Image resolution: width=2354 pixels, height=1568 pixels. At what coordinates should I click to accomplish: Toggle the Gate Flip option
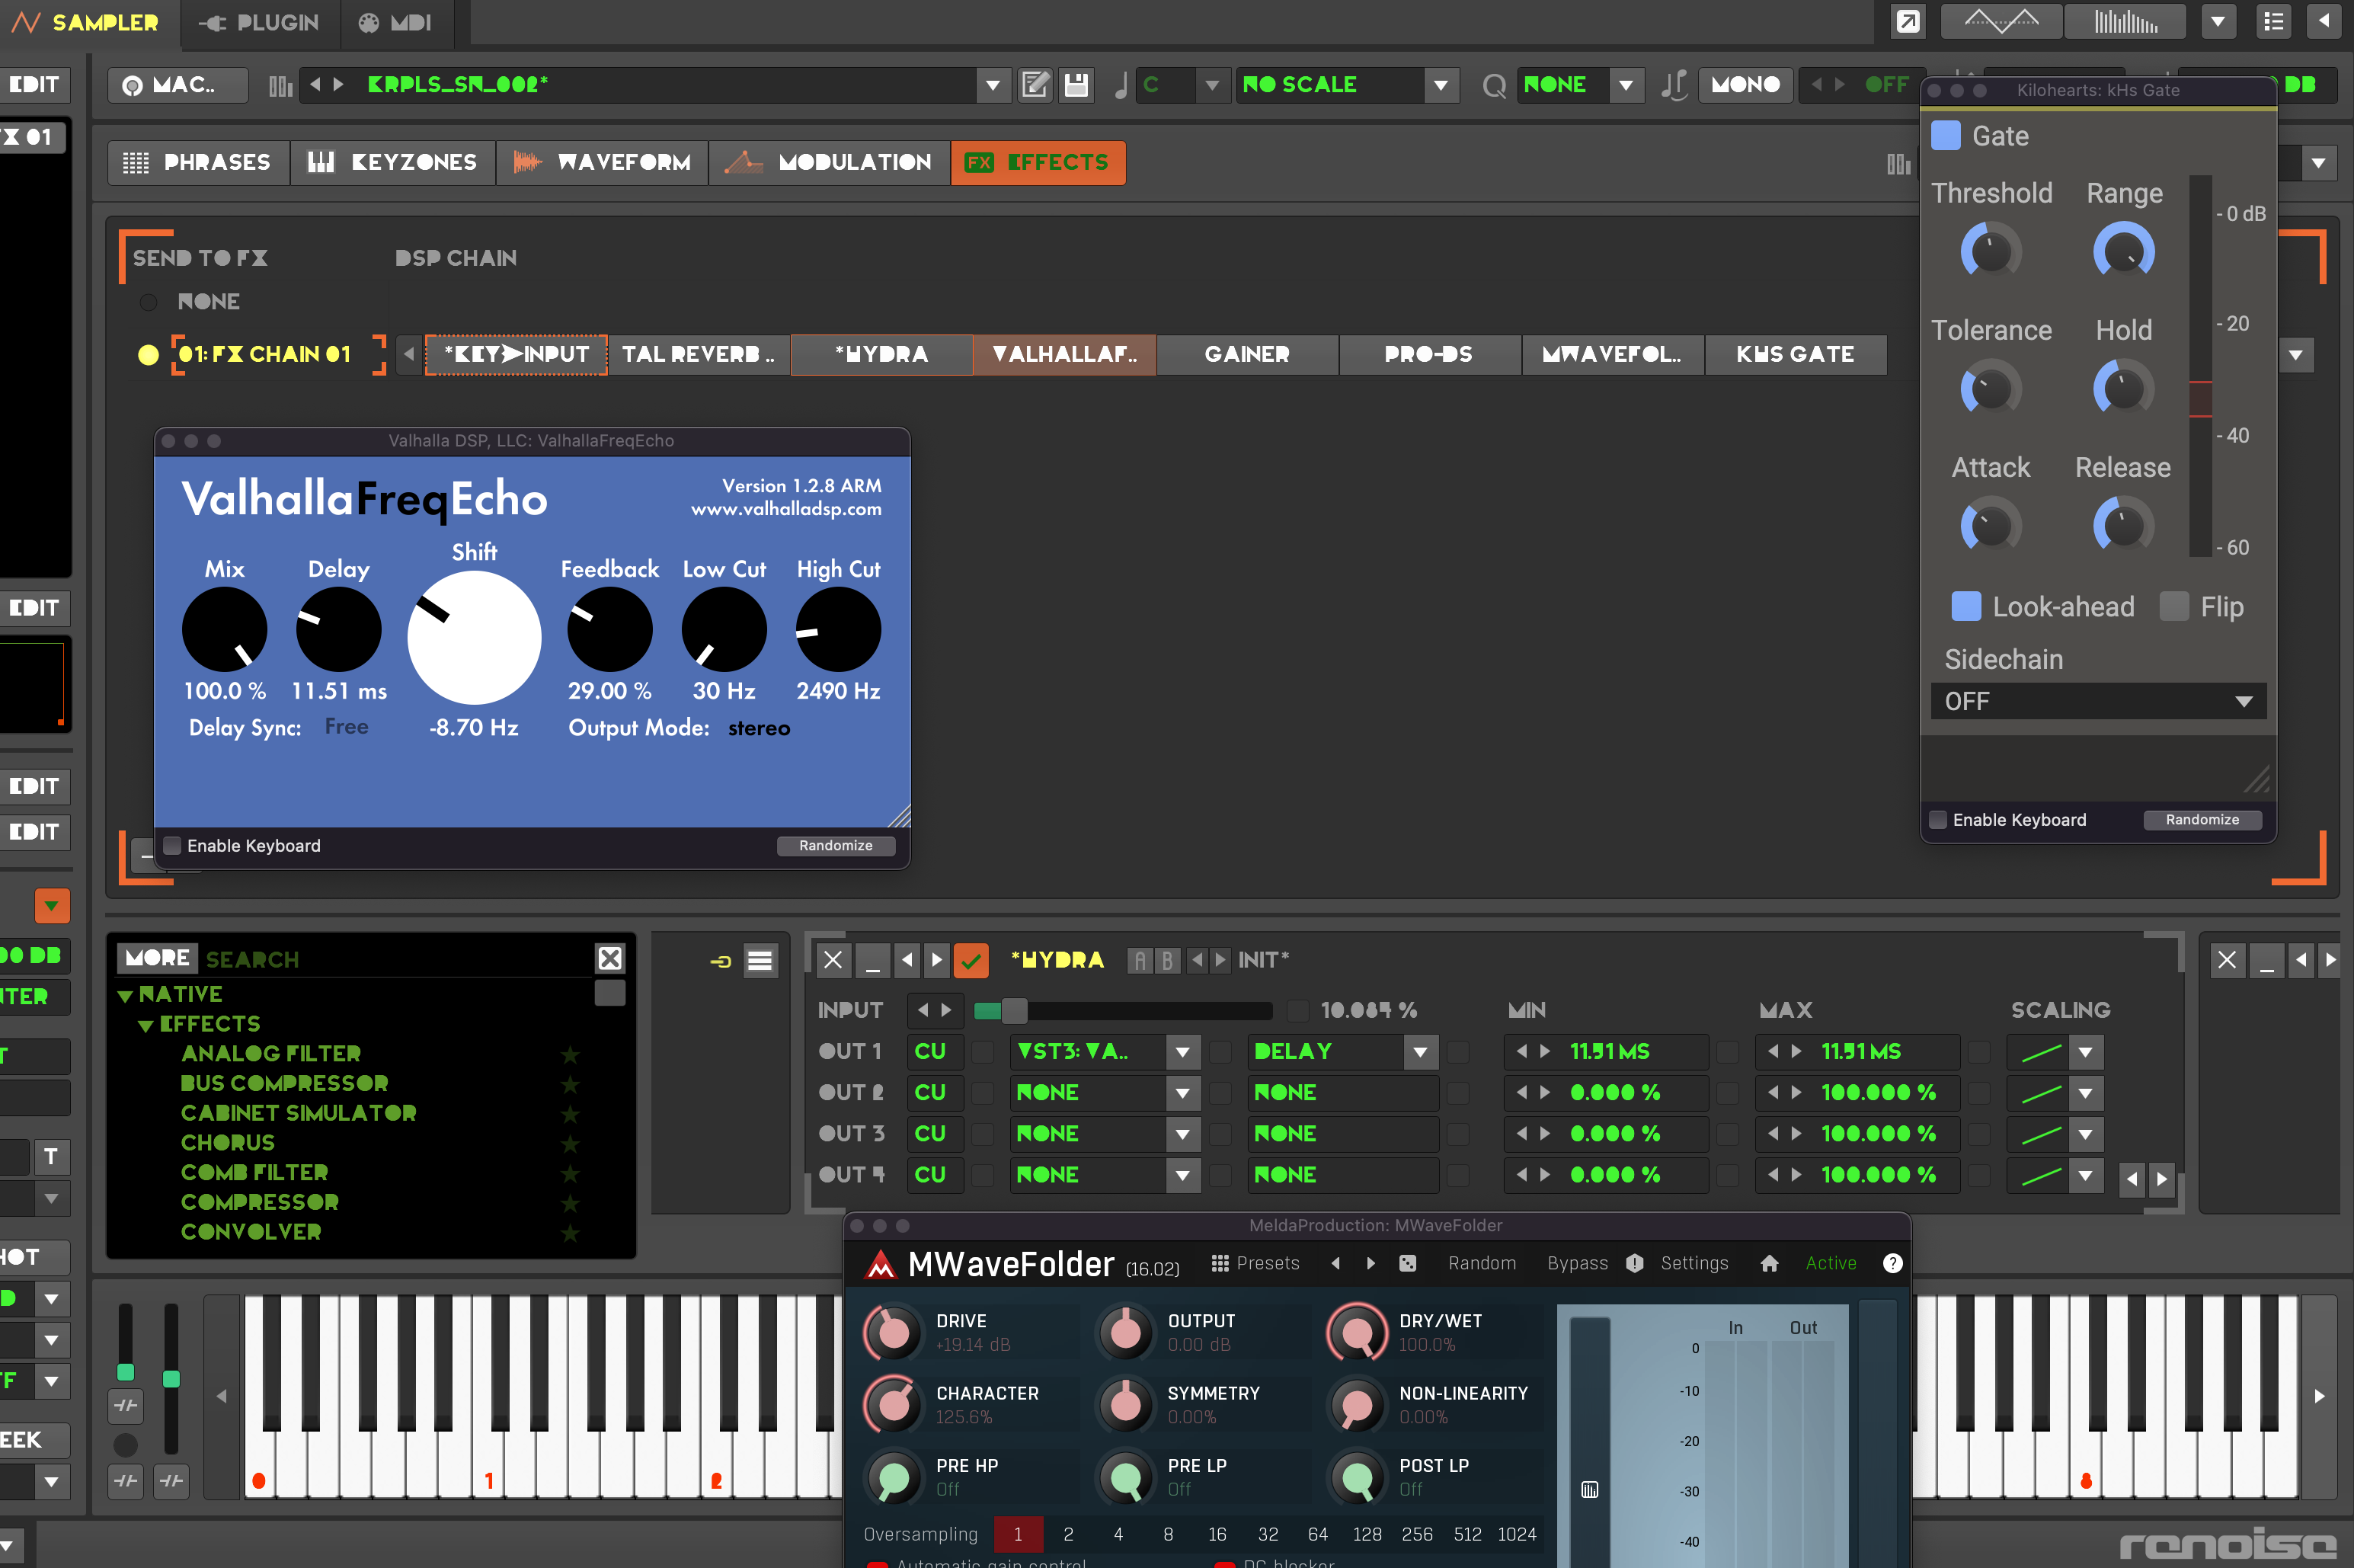click(x=2174, y=607)
